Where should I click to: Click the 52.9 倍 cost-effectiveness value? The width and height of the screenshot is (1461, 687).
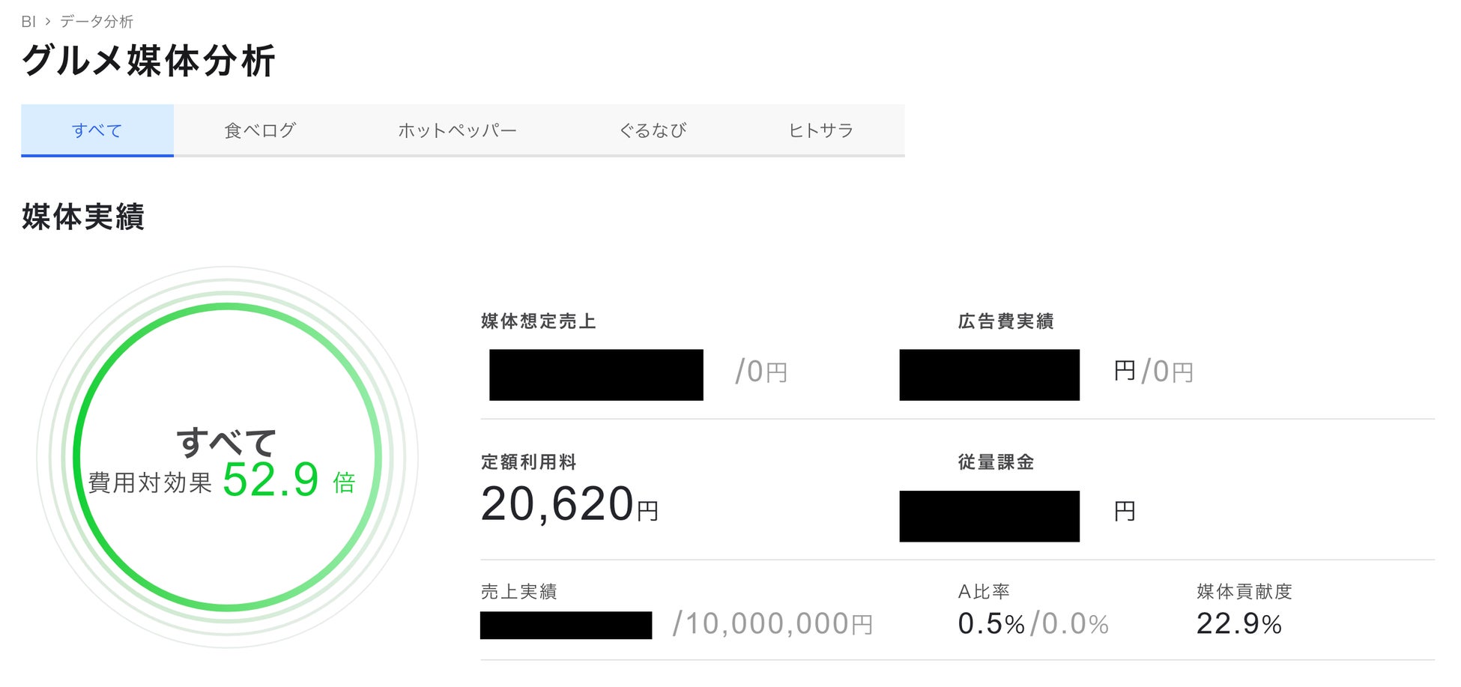288,479
